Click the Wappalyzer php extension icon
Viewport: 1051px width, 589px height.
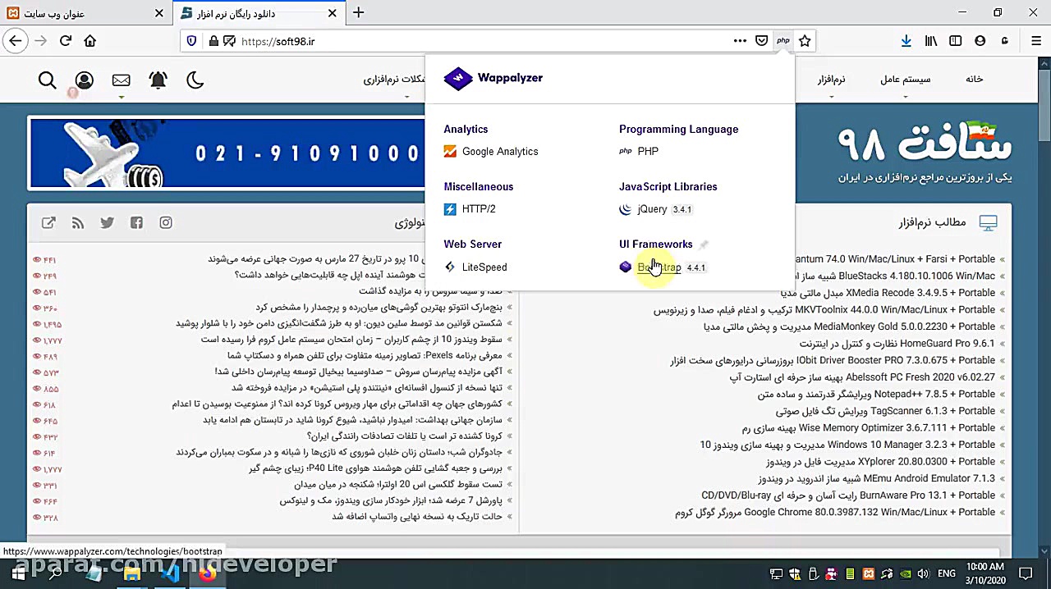click(x=783, y=41)
